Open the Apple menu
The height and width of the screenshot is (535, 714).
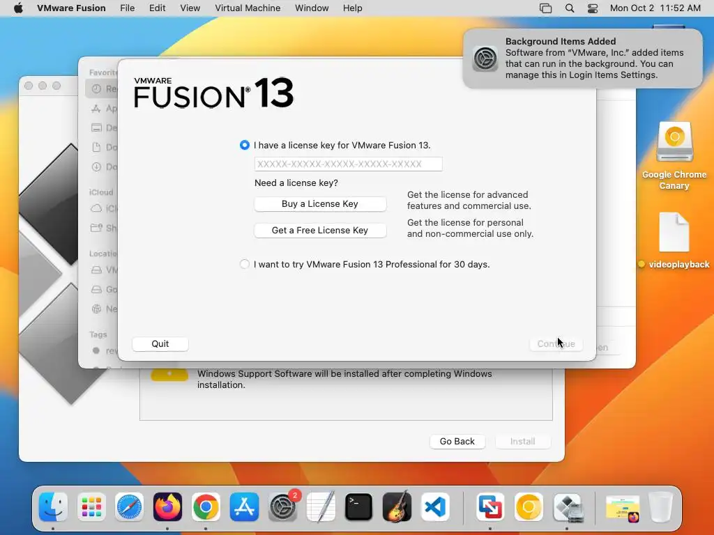[x=18, y=8]
